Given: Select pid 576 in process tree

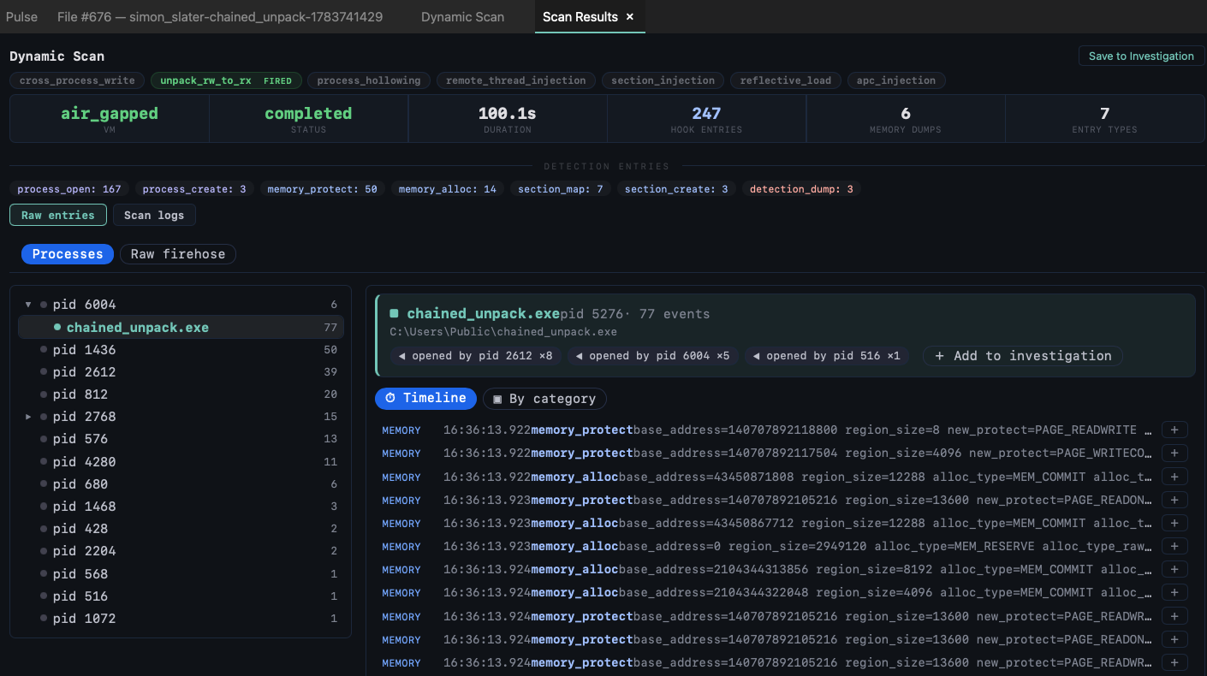Looking at the screenshot, I should pyautogui.click(x=181, y=439).
